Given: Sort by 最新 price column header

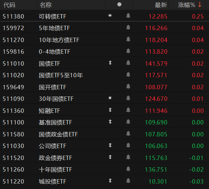Looking at the screenshot, I should (161, 5).
